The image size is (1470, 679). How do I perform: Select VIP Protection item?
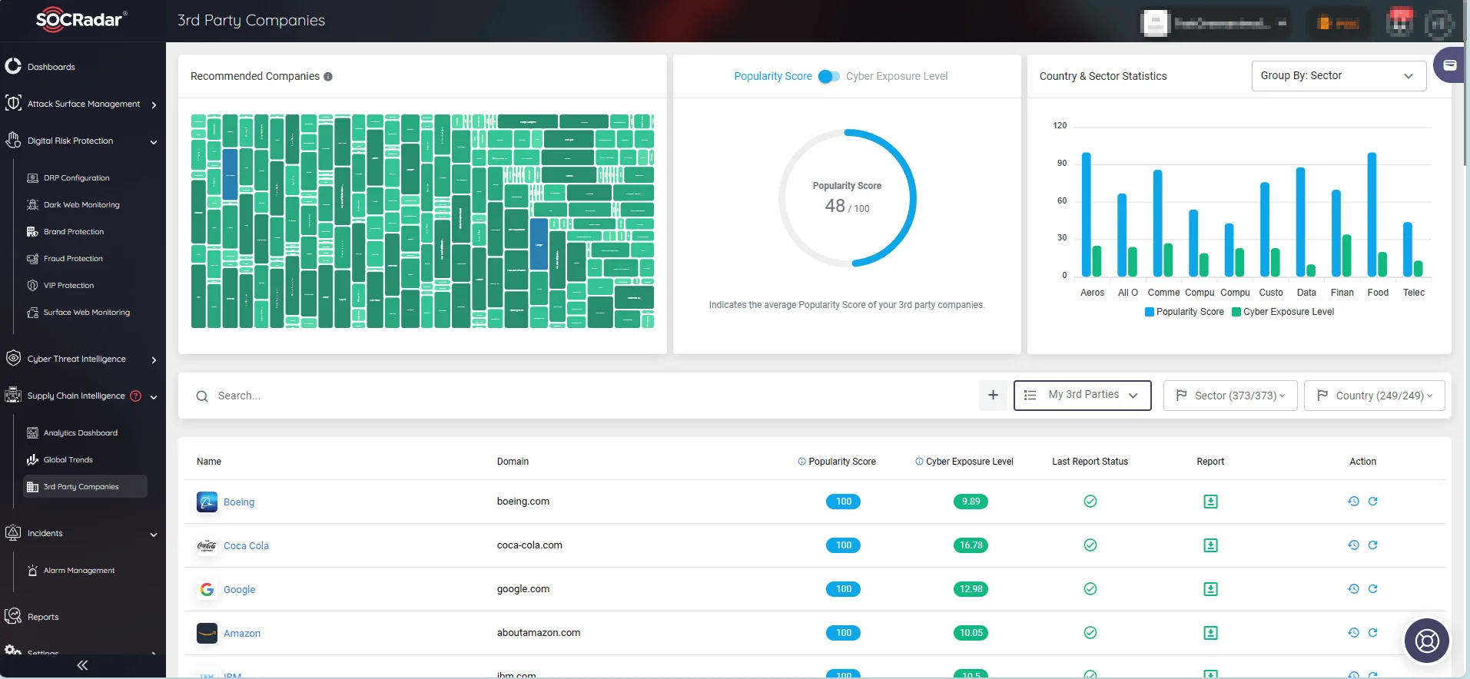click(68, 285)
